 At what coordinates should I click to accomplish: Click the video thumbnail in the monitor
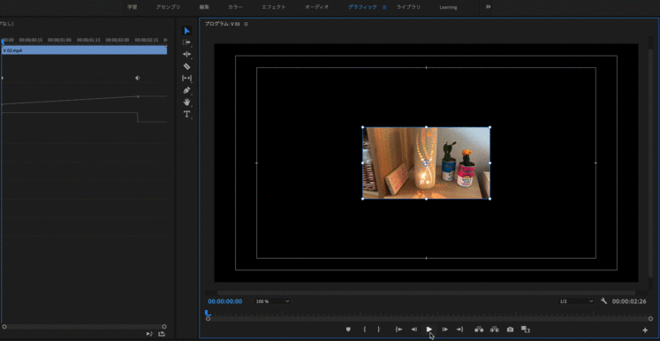[427, 163]
